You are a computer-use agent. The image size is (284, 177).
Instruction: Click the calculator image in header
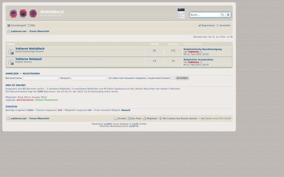181,14
